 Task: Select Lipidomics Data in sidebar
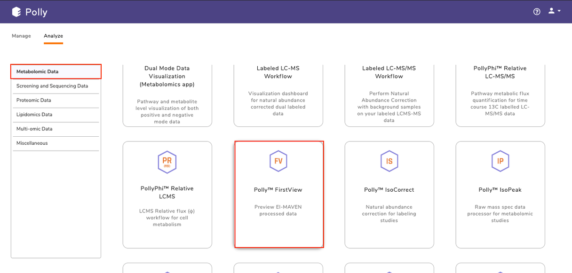56,115
